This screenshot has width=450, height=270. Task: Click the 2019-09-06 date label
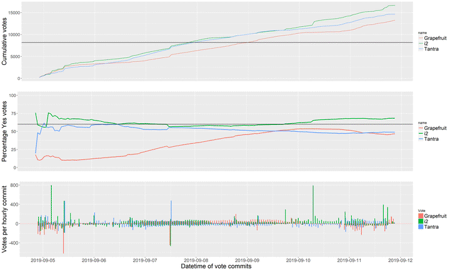pyautogui.click(x=94, y=260)
